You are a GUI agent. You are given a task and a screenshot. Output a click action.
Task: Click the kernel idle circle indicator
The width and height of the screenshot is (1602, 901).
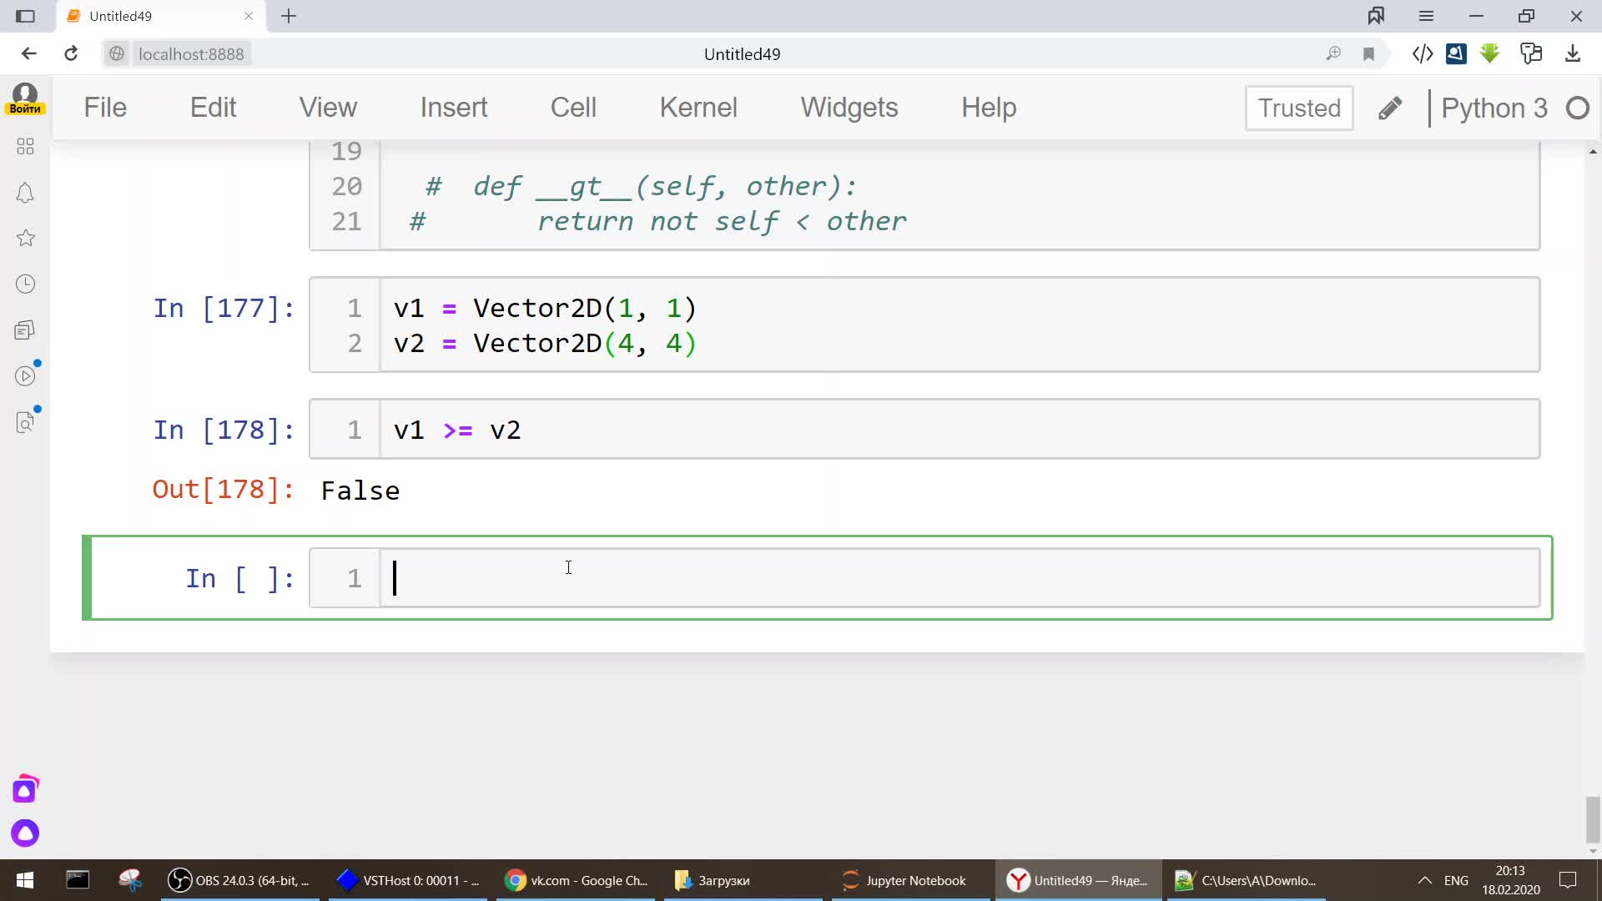click(x=1578, y=108)
